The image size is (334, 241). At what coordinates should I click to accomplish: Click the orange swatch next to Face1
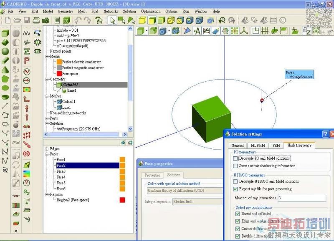tap(122, 160)
